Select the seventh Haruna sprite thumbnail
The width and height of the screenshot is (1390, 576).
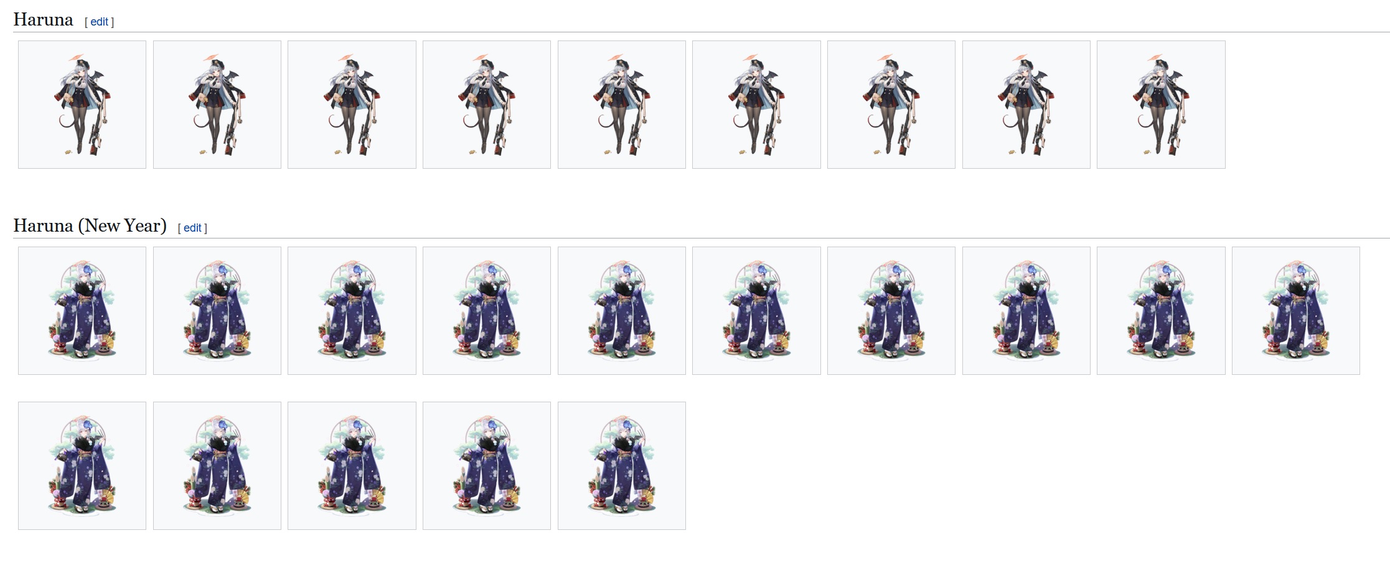pos(891,105)
